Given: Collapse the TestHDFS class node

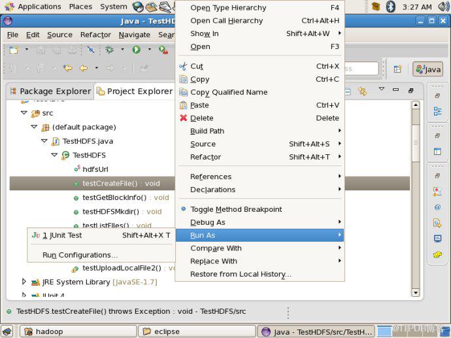Looking at the screenshot, I should tap(54, 155).
